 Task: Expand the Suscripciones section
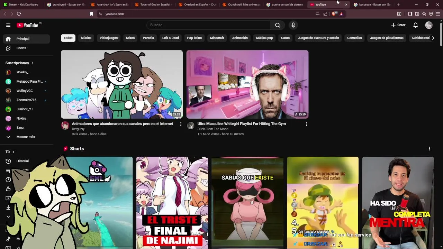click(x=19, y=63)
